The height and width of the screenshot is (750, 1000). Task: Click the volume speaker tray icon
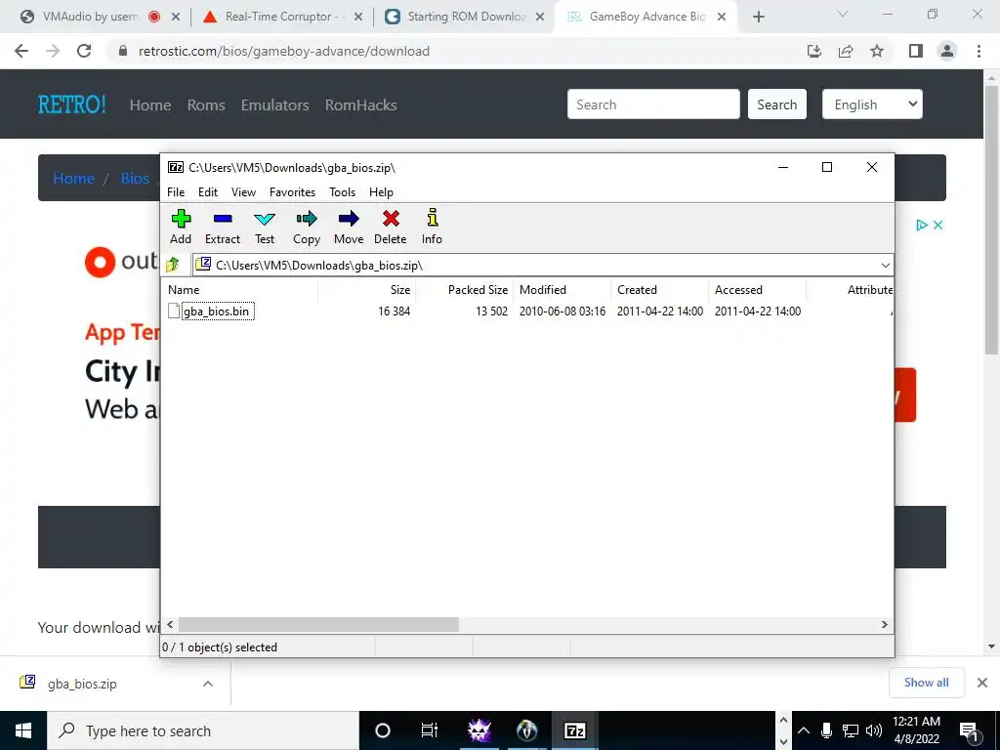(x=874, y=730)
